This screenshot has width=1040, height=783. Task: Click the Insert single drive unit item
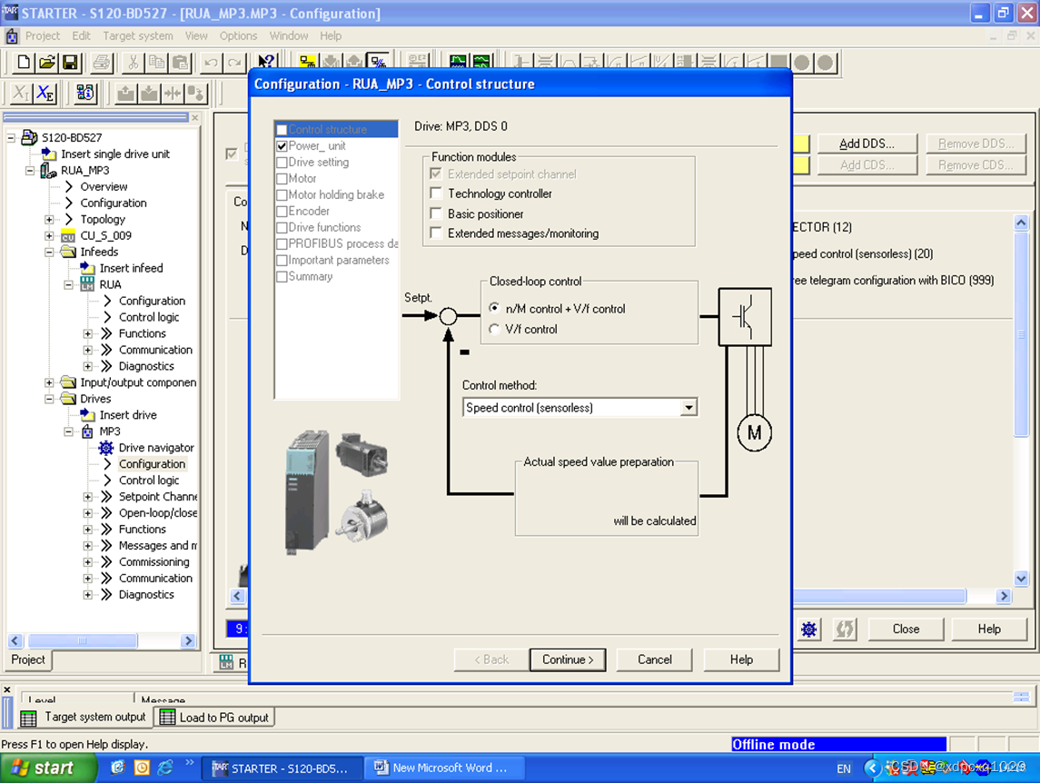(114, 154)
